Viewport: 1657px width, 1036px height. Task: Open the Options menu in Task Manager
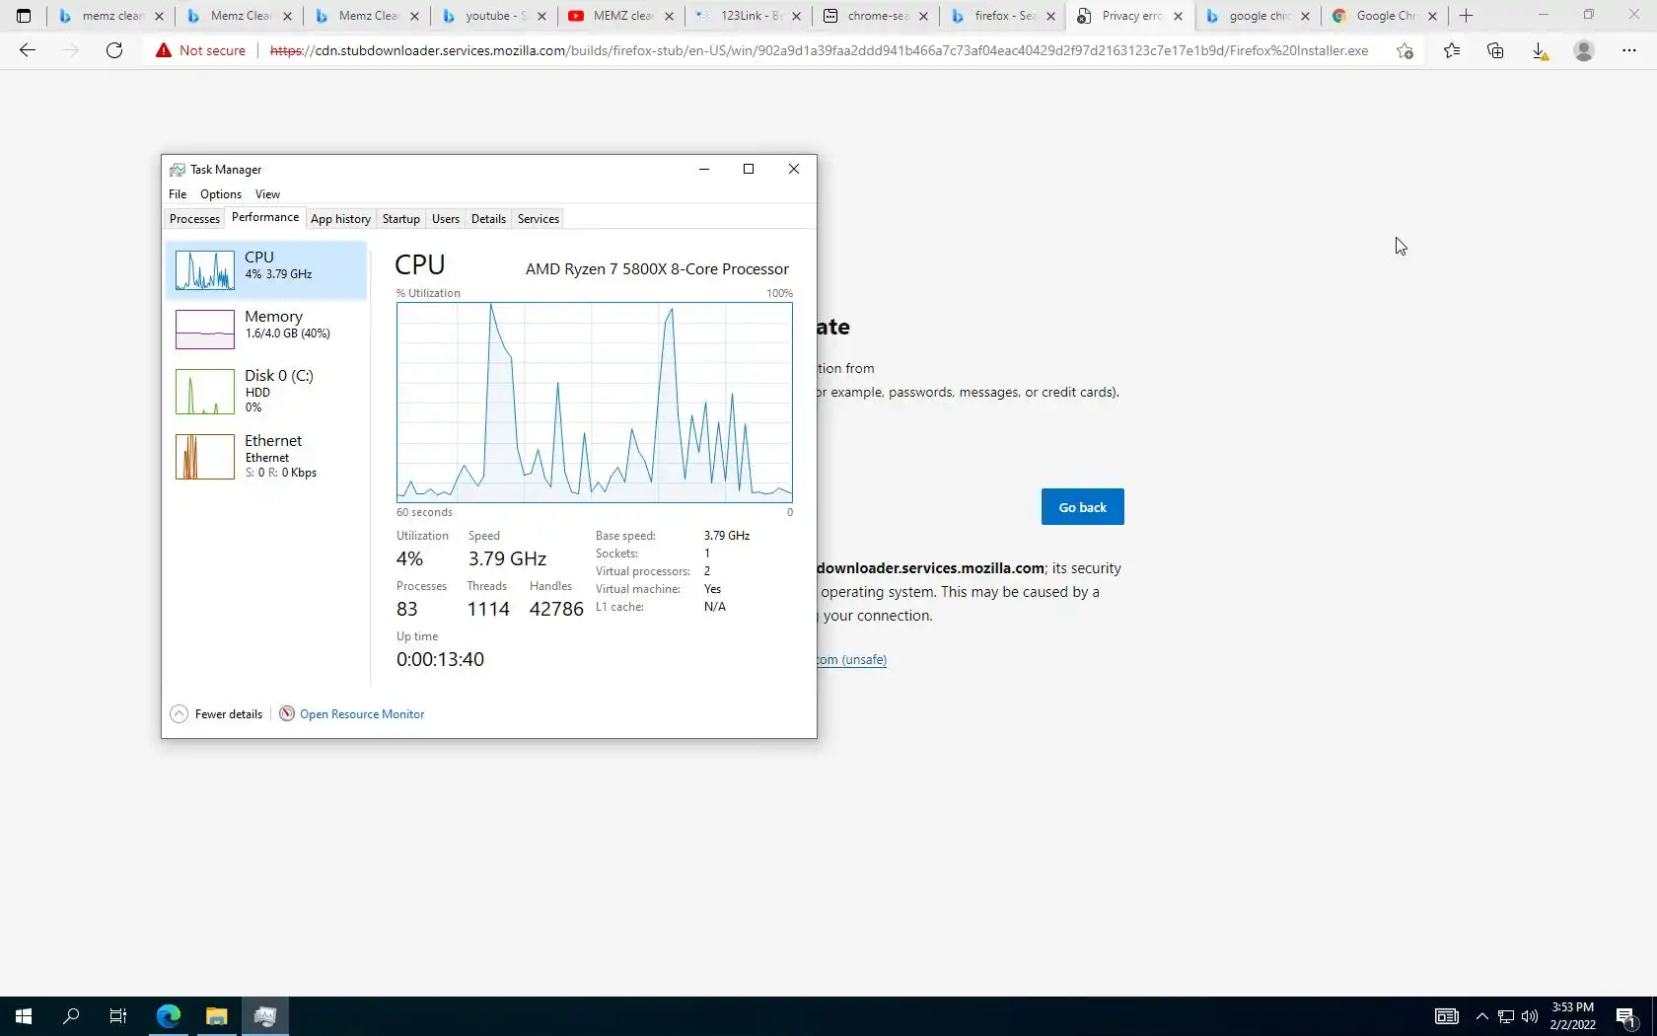click(x=221, y=194)
